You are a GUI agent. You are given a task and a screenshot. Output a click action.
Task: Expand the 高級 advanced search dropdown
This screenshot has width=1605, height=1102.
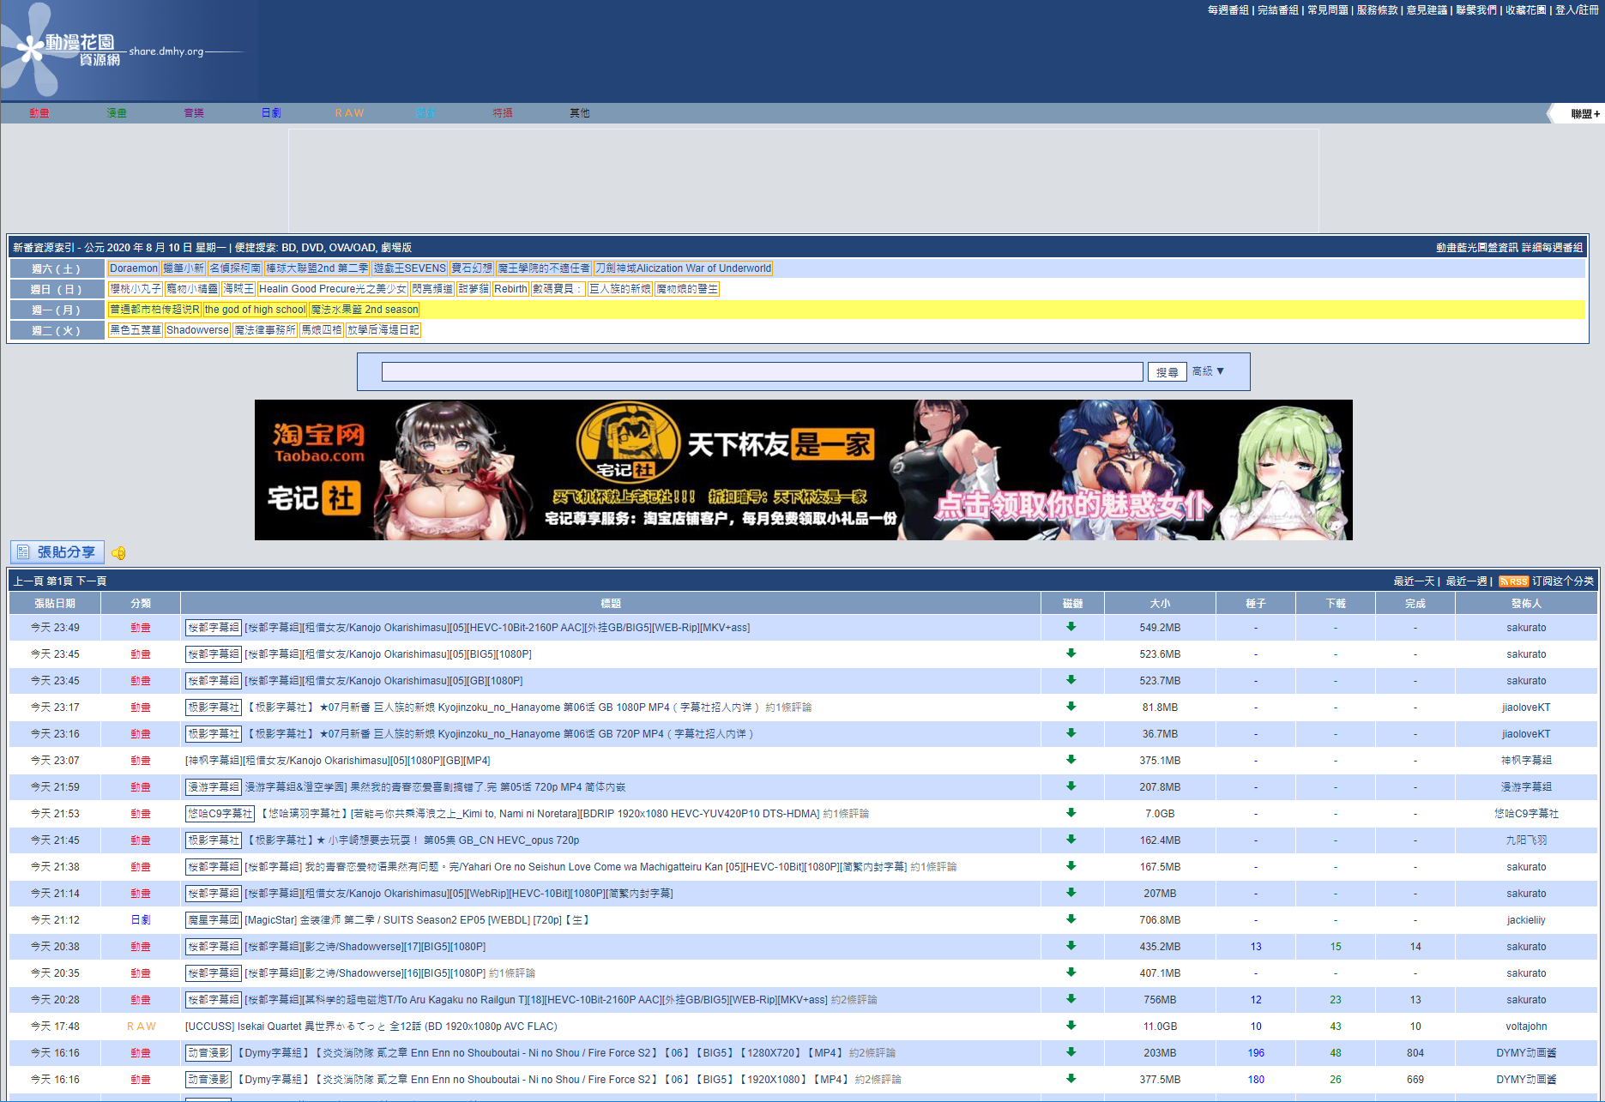point(1208,371)
